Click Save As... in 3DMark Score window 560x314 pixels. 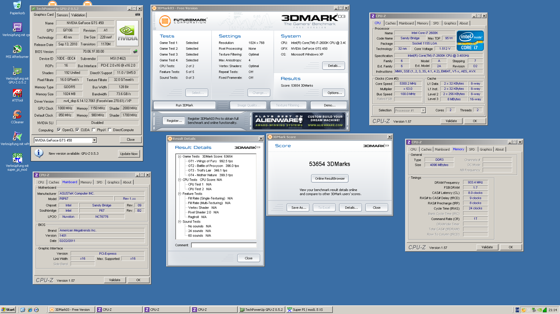click(x=299, y=207)
